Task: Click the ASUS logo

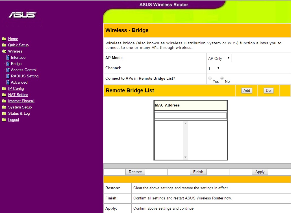Action: click(x=22, y=15)
